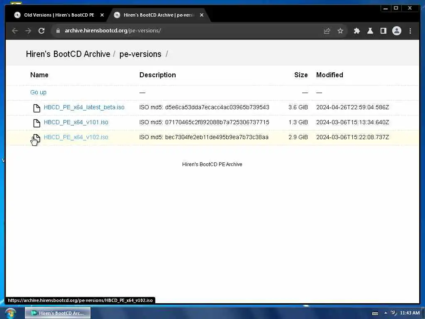Viewport: 425px width, 319px height.
Task: Close the Old Versions tab
Action: coord(102,15)
